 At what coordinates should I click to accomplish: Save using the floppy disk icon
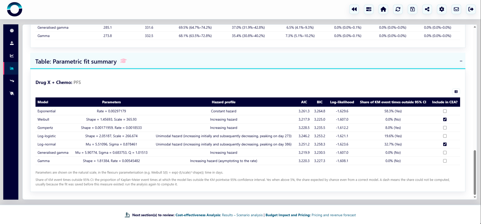pyautogui.click(x=413, y=9)
